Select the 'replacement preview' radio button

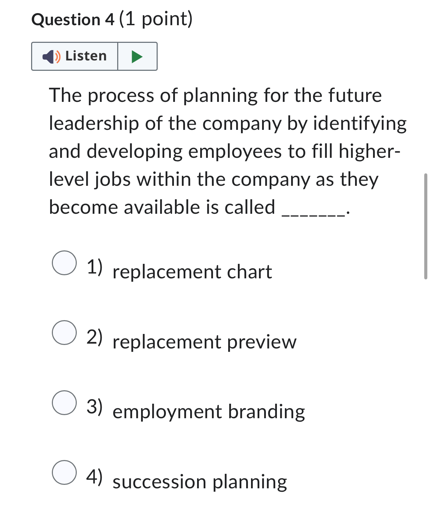click(x=64, y=334)
